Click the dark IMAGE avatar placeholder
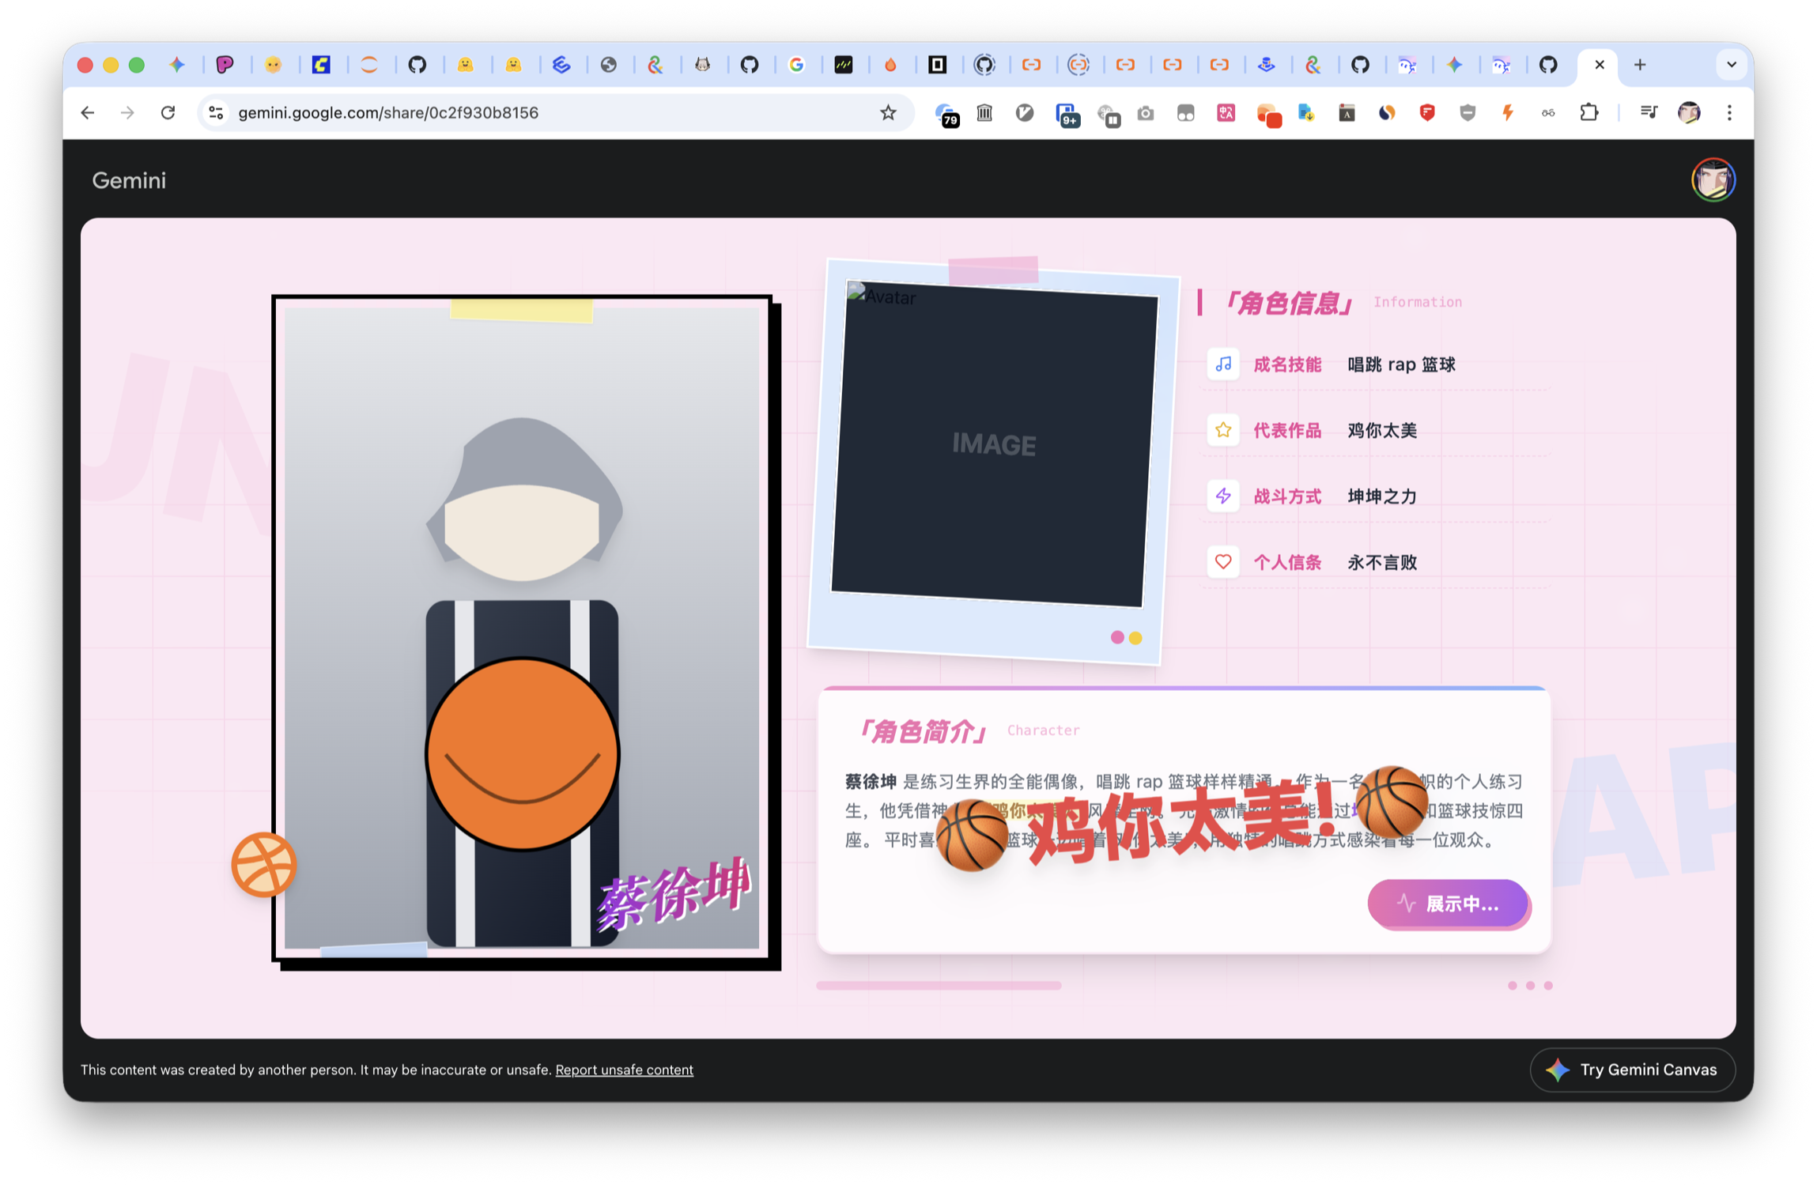Viewport: 1817px width, 1185px height. tap(993, 444)
